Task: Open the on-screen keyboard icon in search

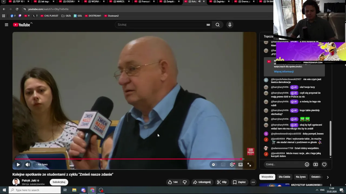Action: coord(208,25)
